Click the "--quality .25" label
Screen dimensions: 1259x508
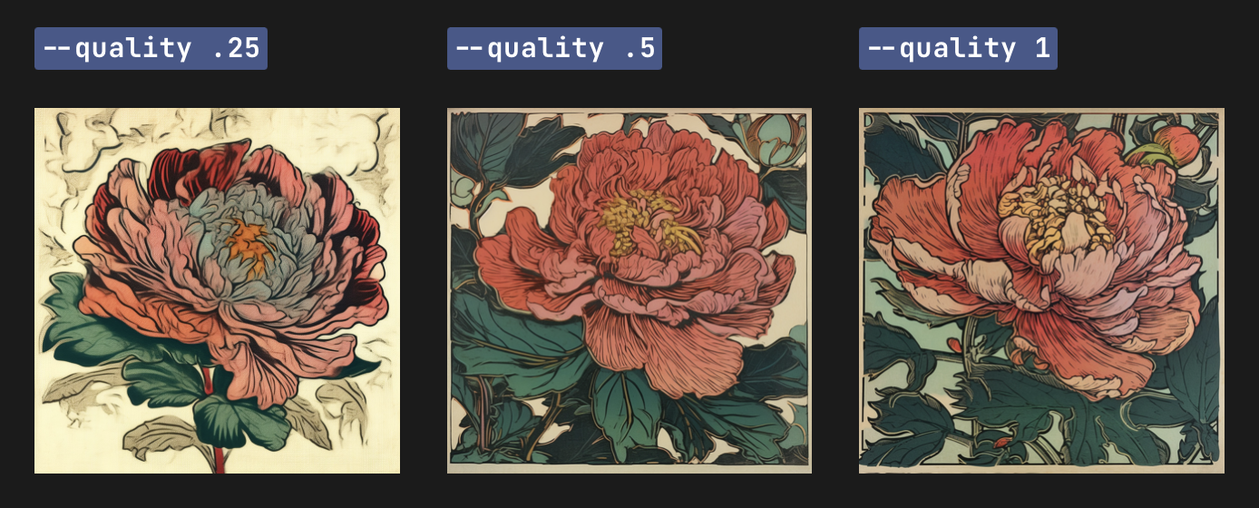(x=151, y=48)
